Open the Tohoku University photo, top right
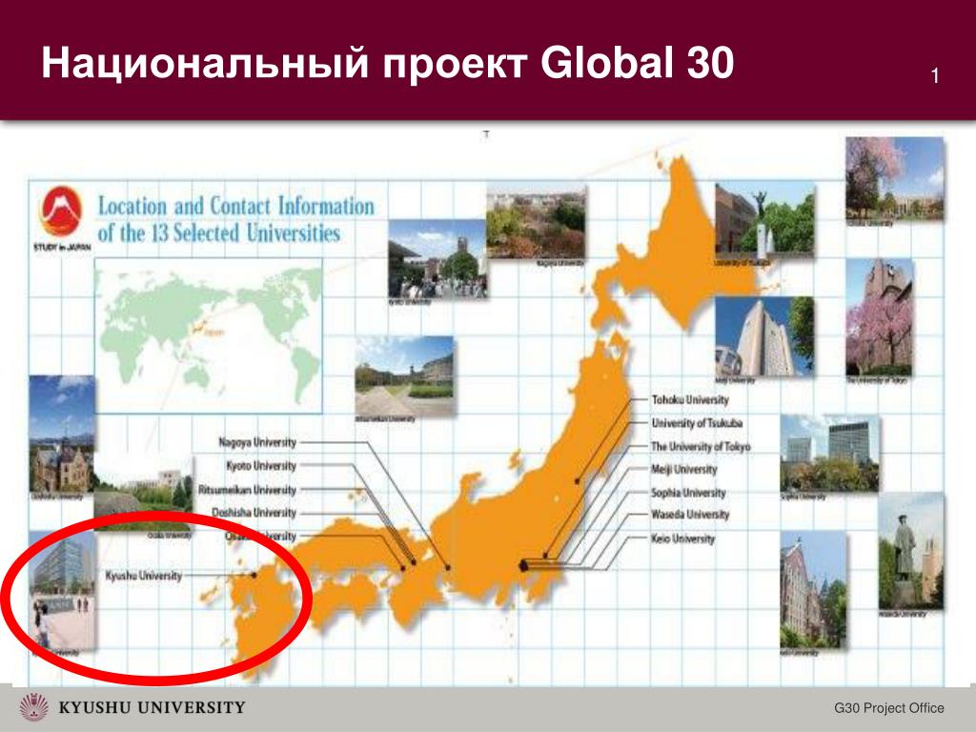Viewport: 976px width, 732px height. click(894, 178)
